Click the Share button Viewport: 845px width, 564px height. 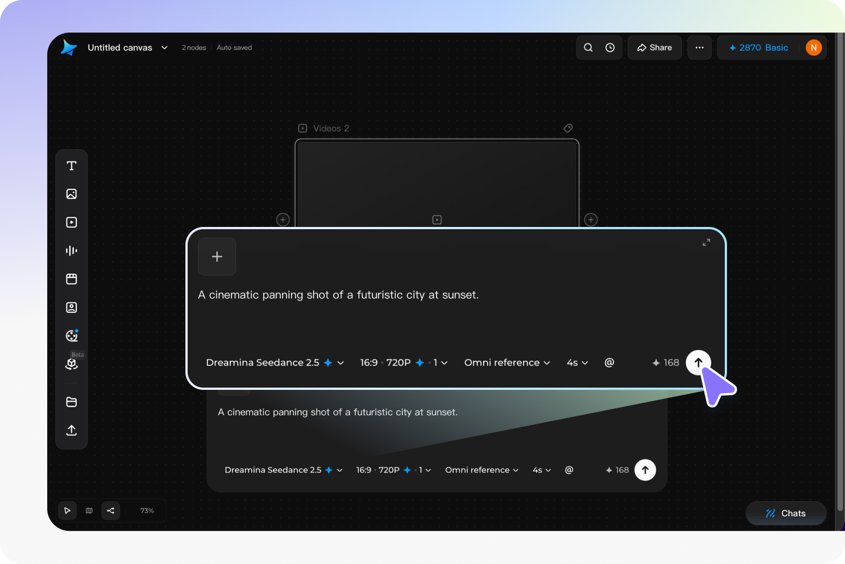pos(655,48)
